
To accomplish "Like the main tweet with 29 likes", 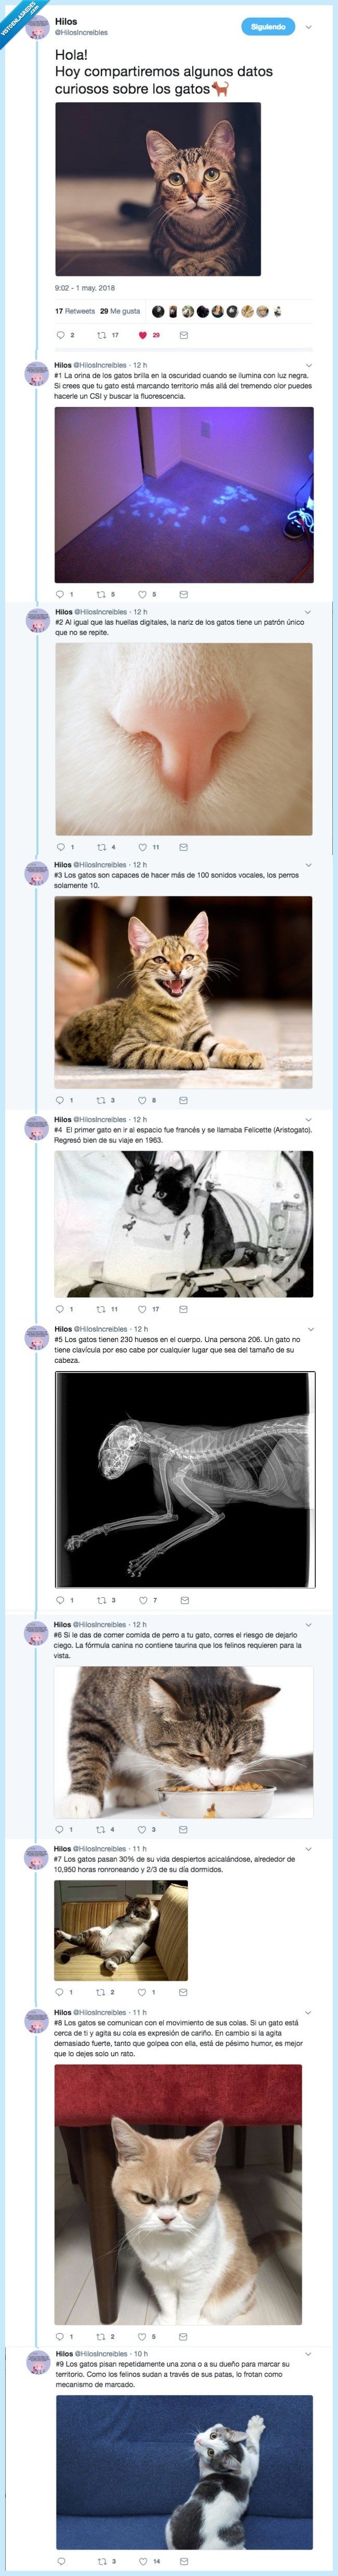I will point(143,335).
